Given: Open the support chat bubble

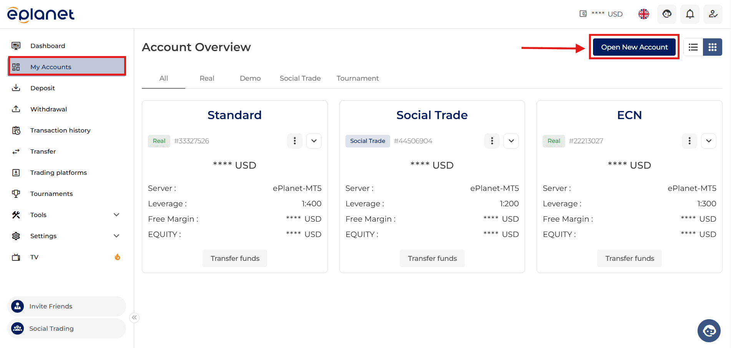Looking at the screenshot, I should (x=709, y=330).
